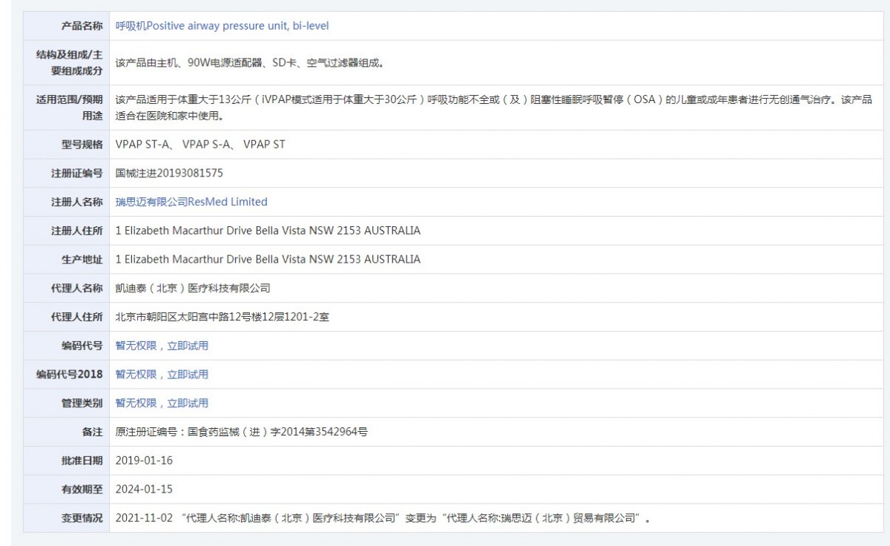Select the model text VPAP ST-A、VPAP S-A、VPAP ST
This screenshot has height=546, width=890.
click(200, 145)
